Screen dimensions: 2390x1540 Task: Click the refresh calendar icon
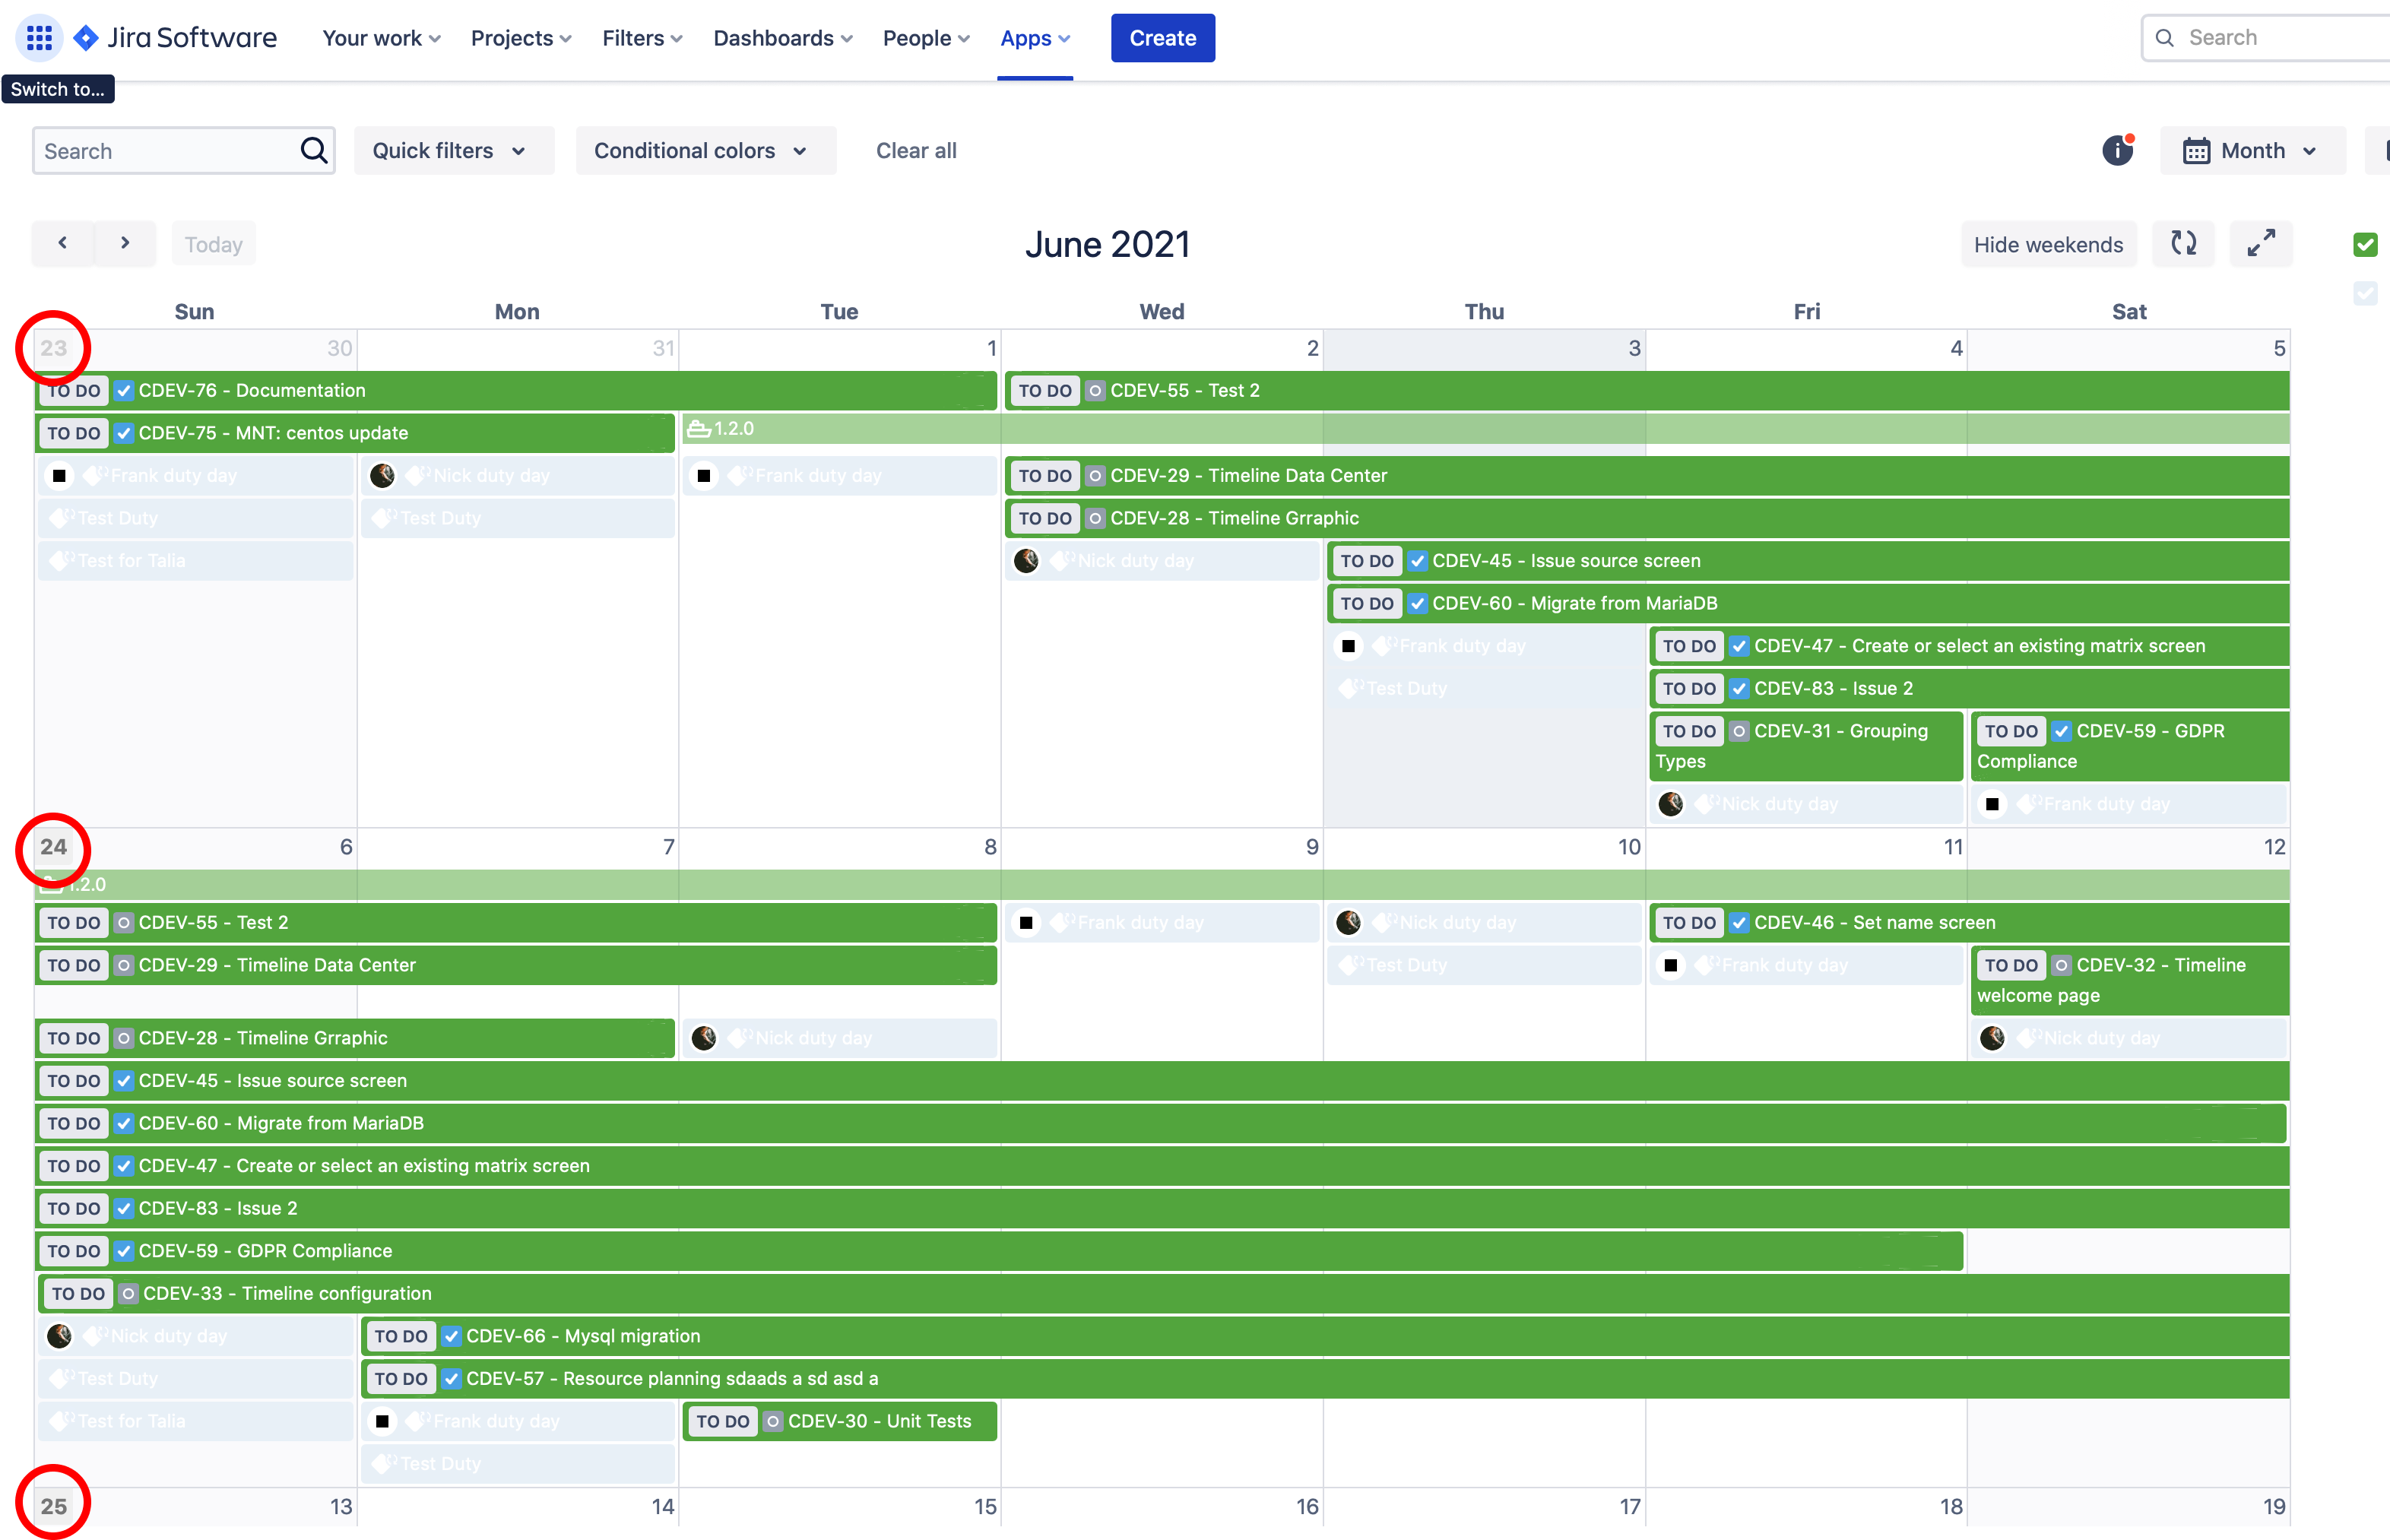[2184, 244]
